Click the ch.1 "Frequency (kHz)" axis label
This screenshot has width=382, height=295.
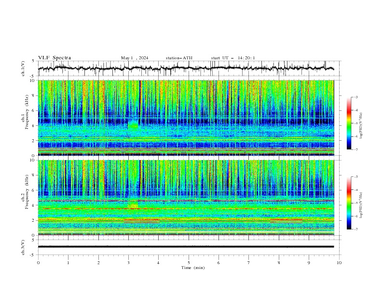27,112
